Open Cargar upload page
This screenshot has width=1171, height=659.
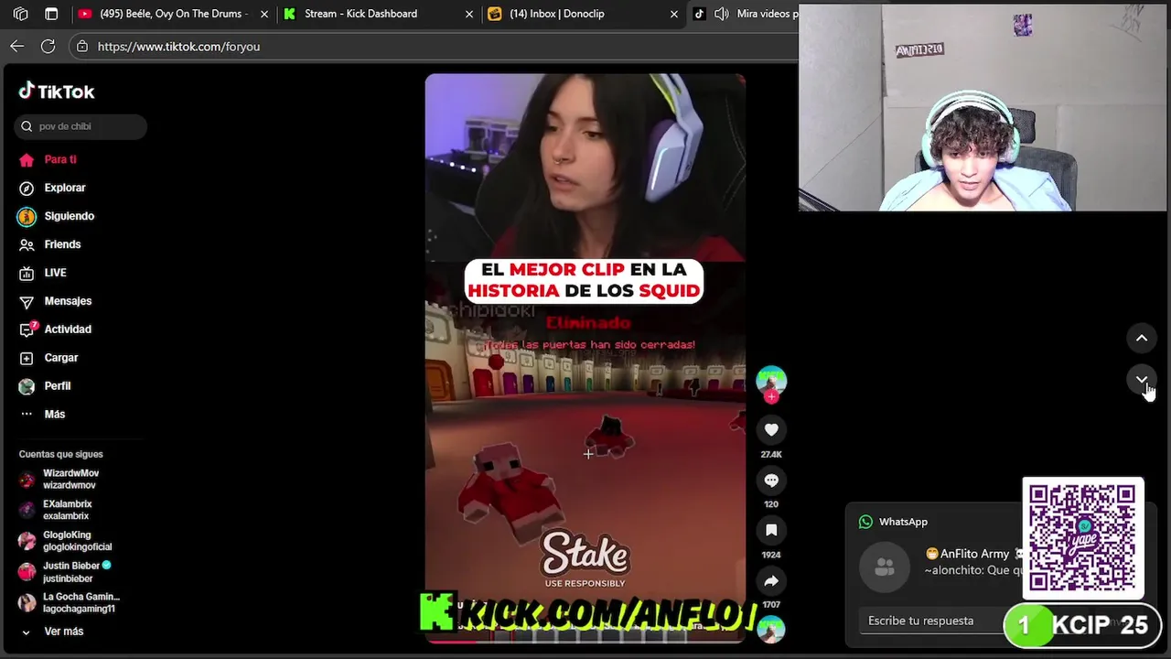[x=61, y=358]
